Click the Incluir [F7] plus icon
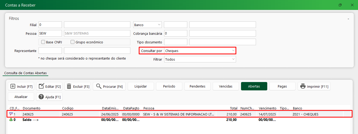 [13, 86]
